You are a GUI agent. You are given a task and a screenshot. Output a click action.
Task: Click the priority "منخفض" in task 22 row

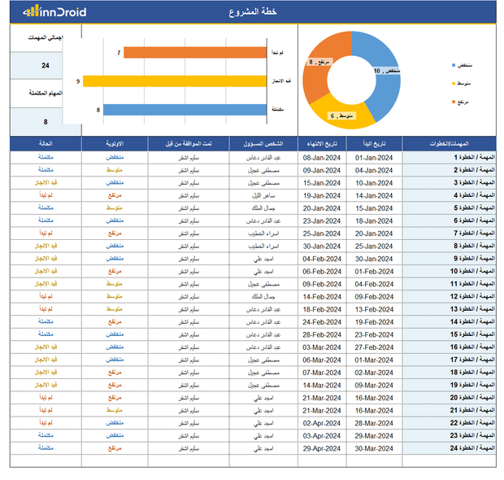pyautogui.click(x=115, y=423)
